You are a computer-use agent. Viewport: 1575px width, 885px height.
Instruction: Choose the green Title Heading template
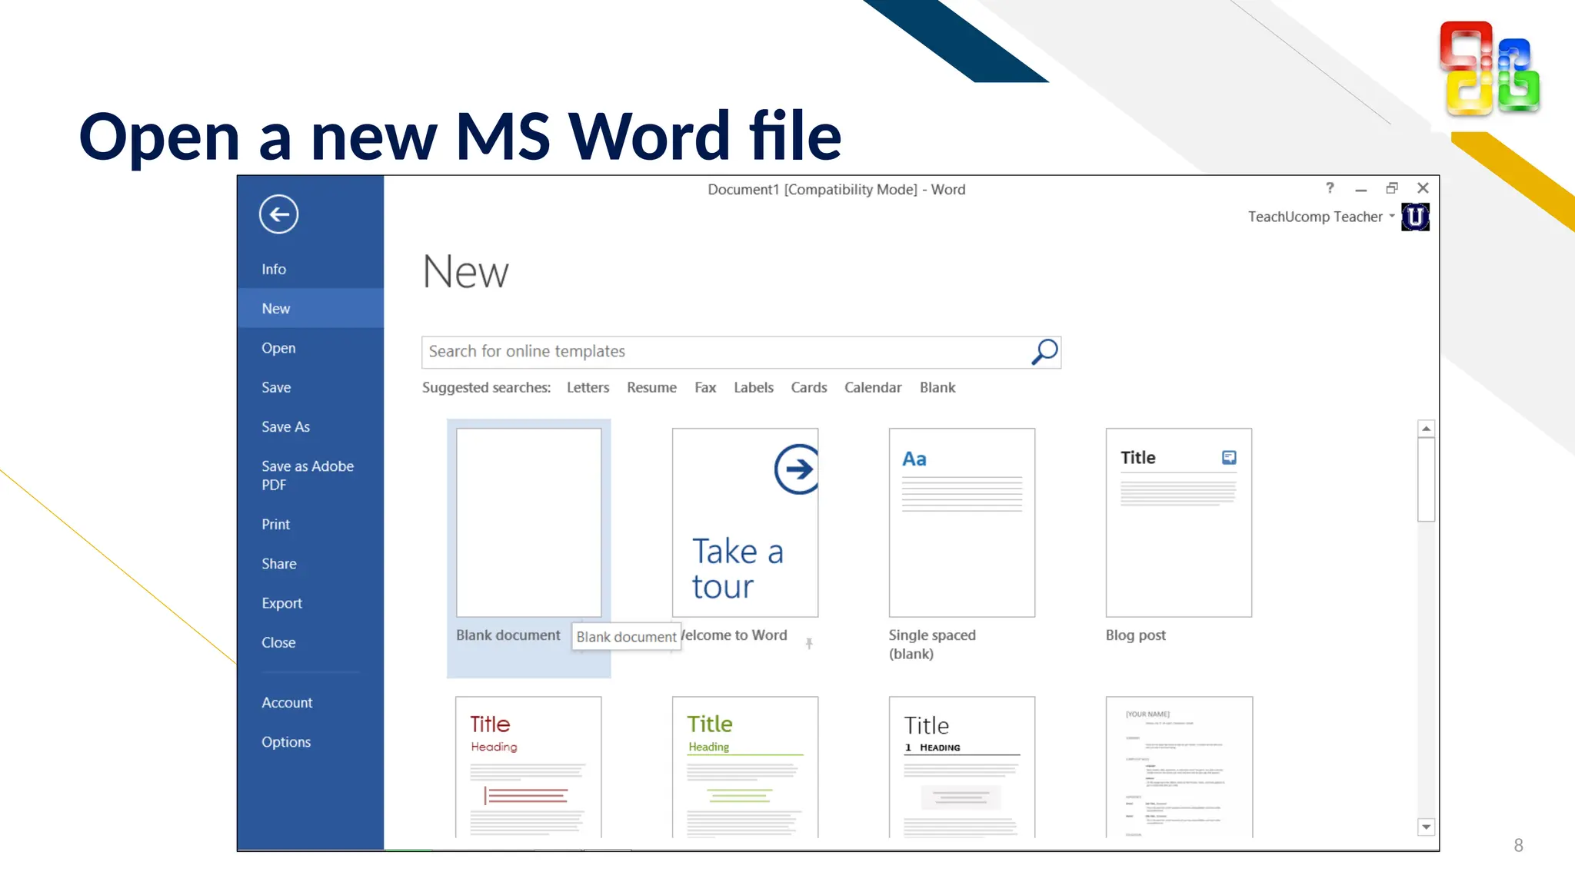coord(745,767)
